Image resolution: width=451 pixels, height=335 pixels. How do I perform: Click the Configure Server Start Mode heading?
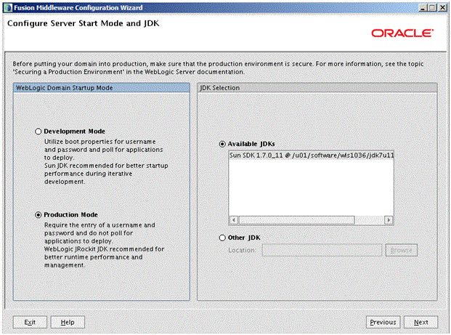[x=83, y=23]
